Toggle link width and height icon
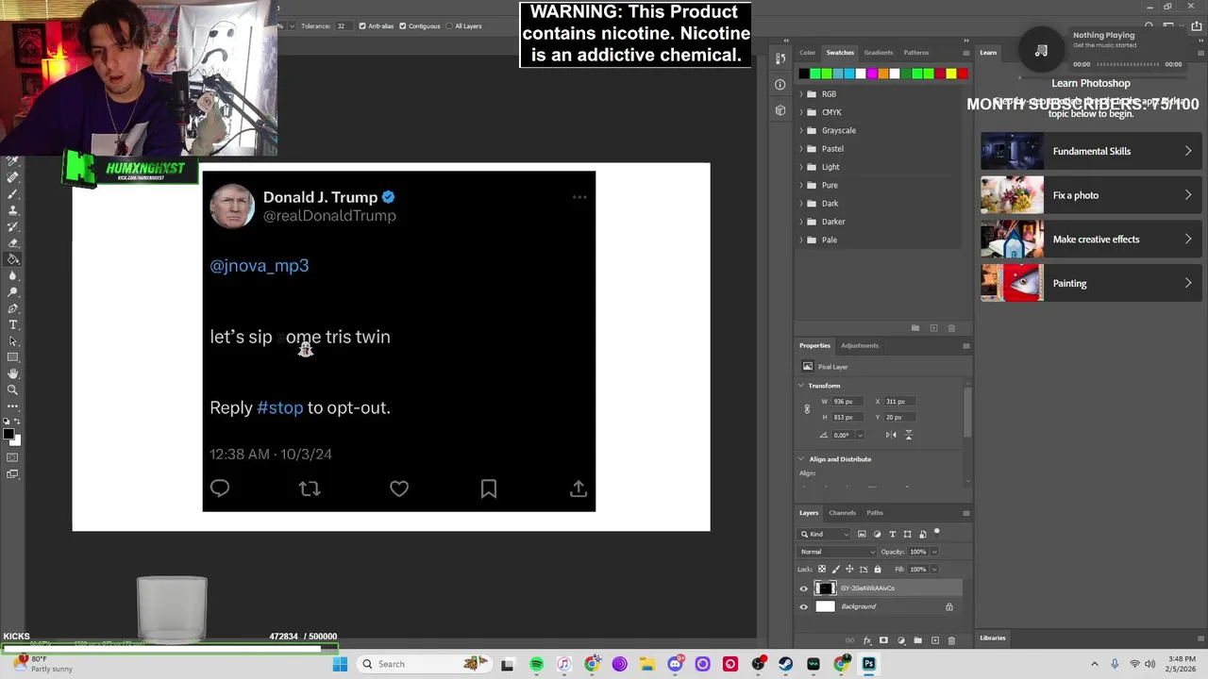Screen dimensions: 1208x679 807,408
